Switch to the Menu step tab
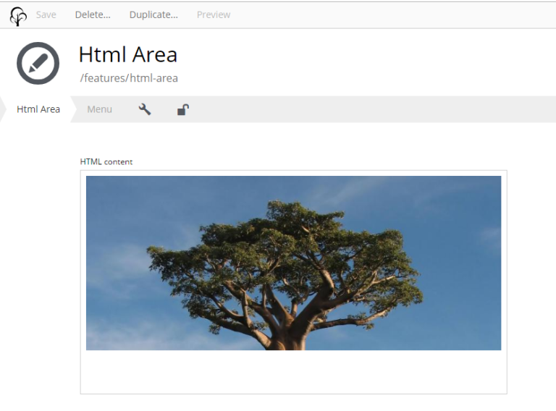Screen dimensions: 556x411 (99, 109)
